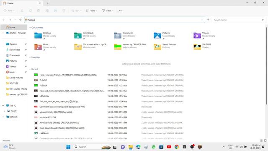Expand the address bar history dropdown
The height and width of the screenshot is (151, 268).
[x=202, y=20]
